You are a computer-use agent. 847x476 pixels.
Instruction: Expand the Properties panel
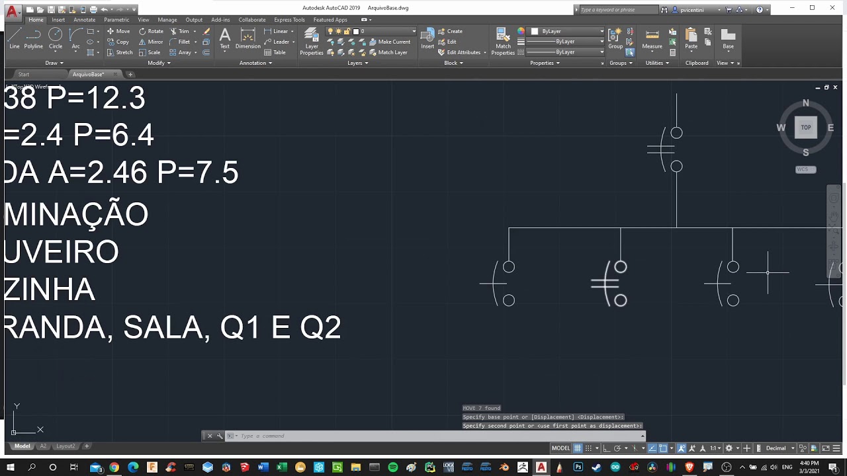[x=545, y=63]
